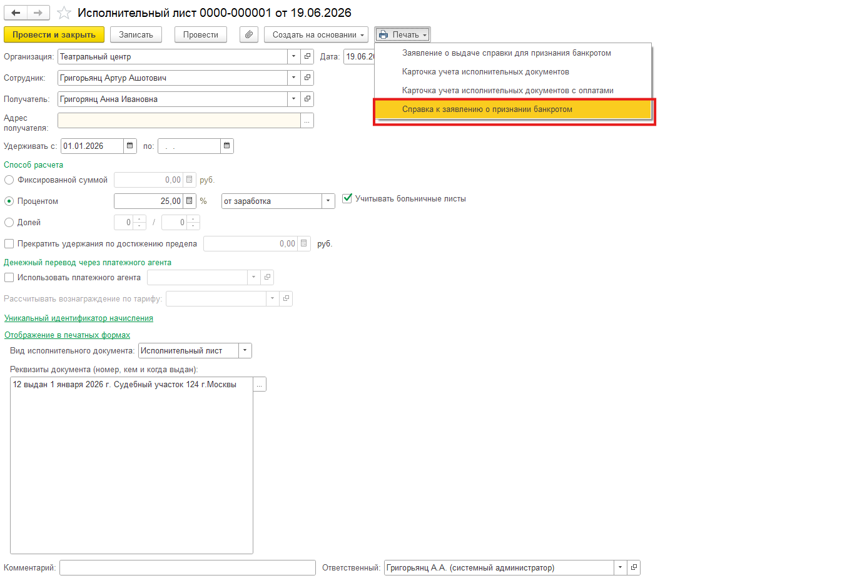Select the Процентом radio option
857x583 pixels.
(x=9, y=201)
